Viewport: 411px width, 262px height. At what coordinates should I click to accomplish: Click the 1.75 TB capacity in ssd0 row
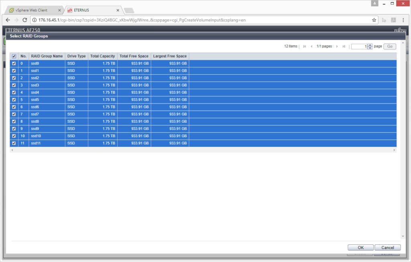[x=109, y=63]
